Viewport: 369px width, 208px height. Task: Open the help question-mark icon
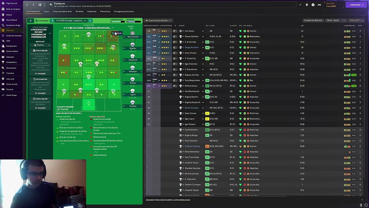click(313, 5)
